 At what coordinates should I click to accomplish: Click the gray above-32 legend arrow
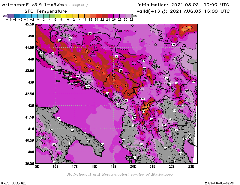pyautogui.click(x=134, y=16)
